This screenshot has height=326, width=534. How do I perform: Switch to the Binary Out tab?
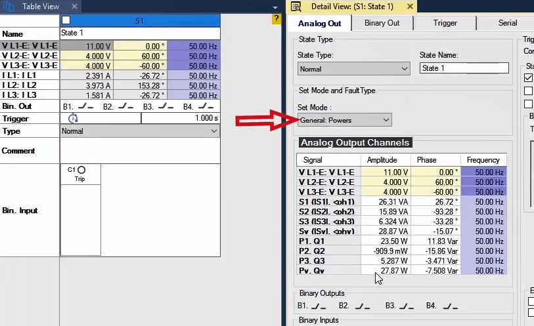[382, 23]
